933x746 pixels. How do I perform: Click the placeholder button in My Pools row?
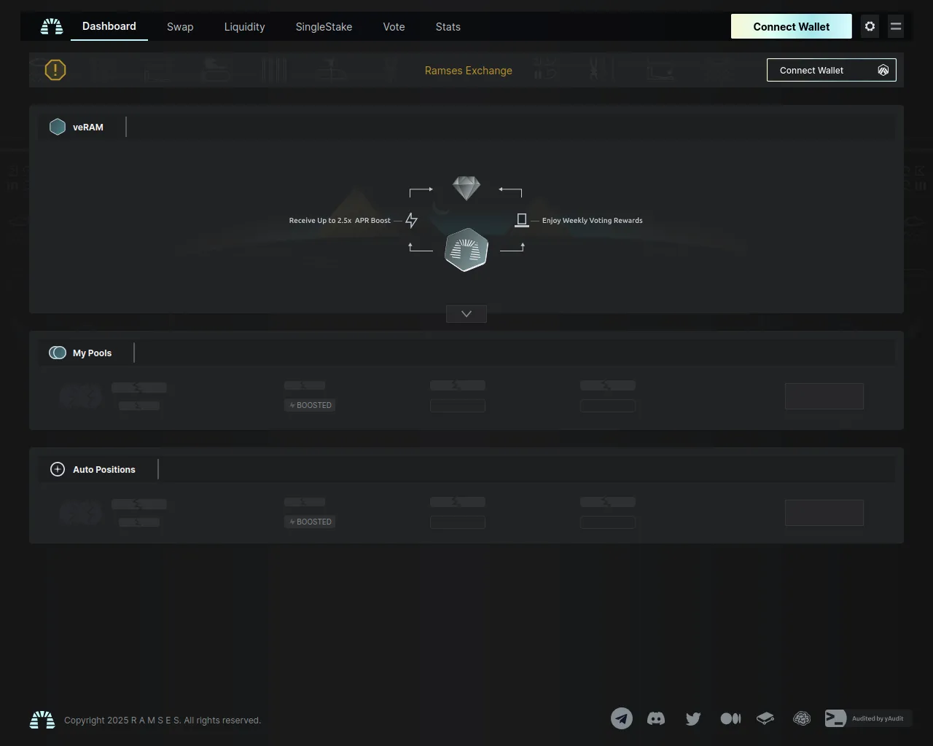(824, 396)
